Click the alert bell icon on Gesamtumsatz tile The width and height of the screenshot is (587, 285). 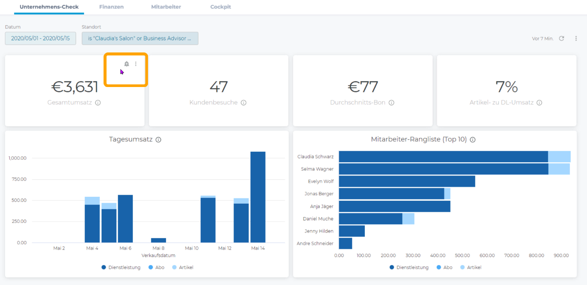[x=126, y=64]
